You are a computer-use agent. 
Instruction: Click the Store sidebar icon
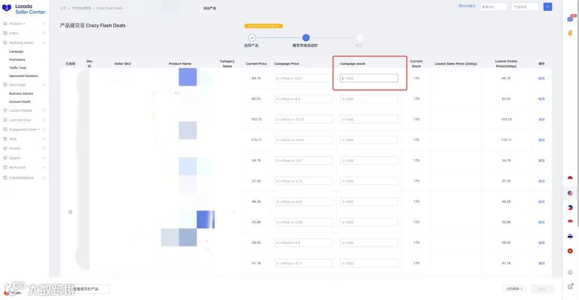5,139
